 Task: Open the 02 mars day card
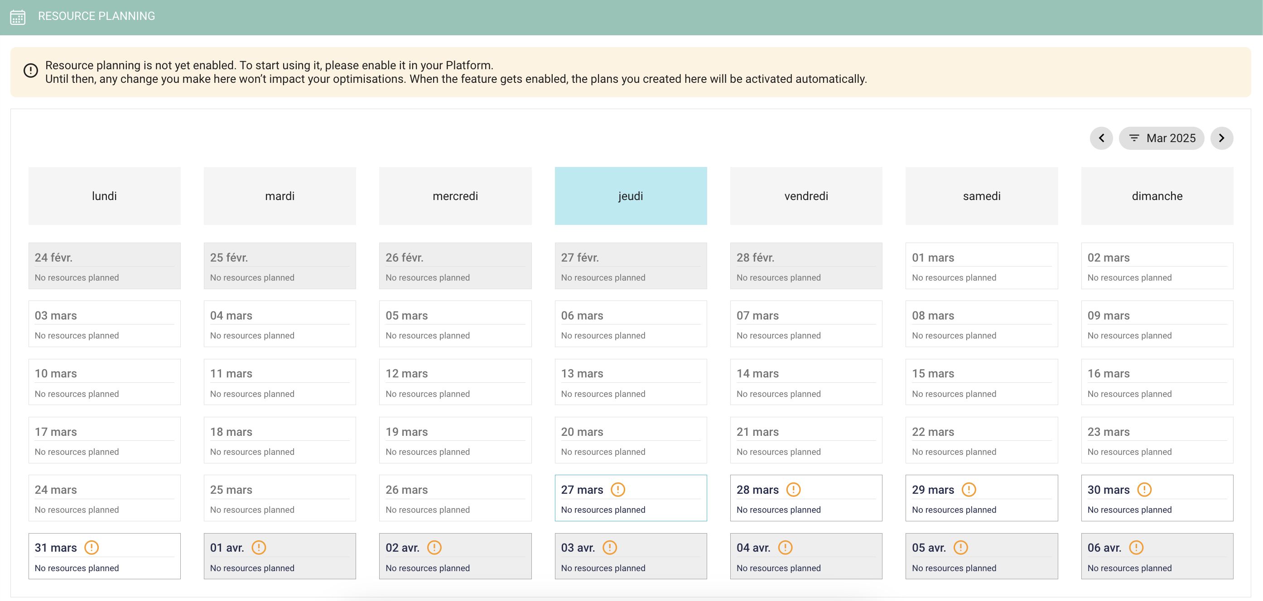click(x=1157, y=266)
